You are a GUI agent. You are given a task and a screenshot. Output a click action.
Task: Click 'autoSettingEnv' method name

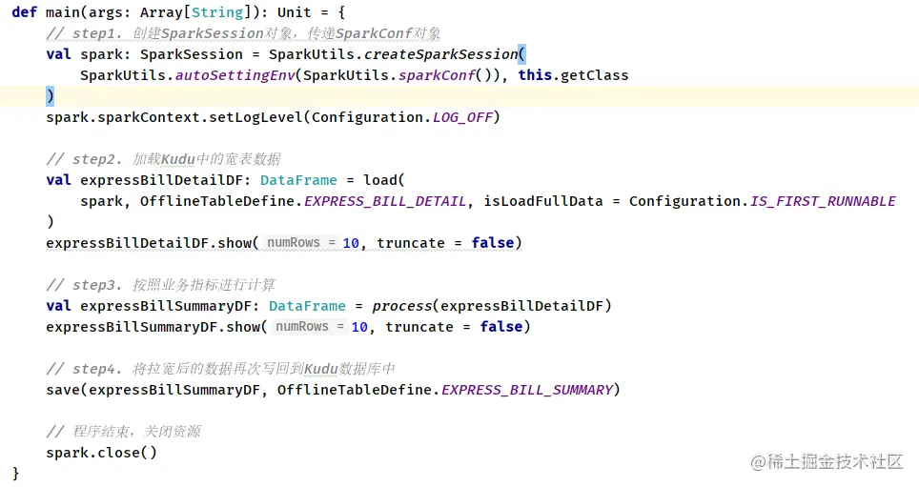click(x=235, y=75)
